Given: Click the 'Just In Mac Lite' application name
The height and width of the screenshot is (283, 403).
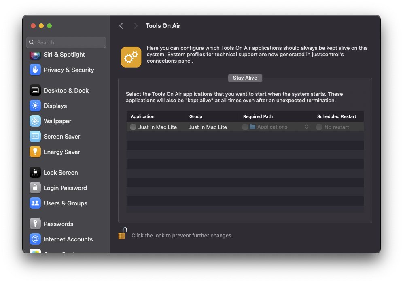Looking at the screenshot, I should tap(157, 127).
